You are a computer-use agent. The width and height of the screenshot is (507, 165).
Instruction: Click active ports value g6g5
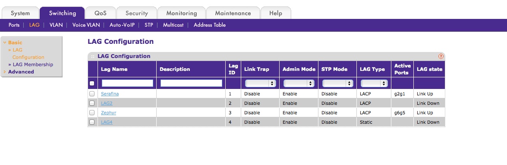coord(399,113)
